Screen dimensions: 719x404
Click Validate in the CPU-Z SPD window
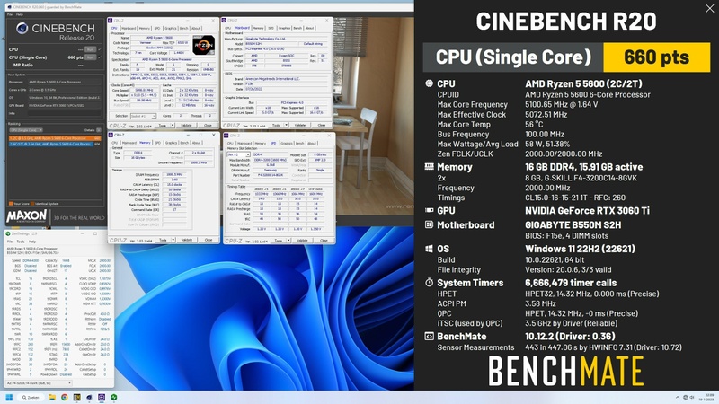[x=302, y=240]
